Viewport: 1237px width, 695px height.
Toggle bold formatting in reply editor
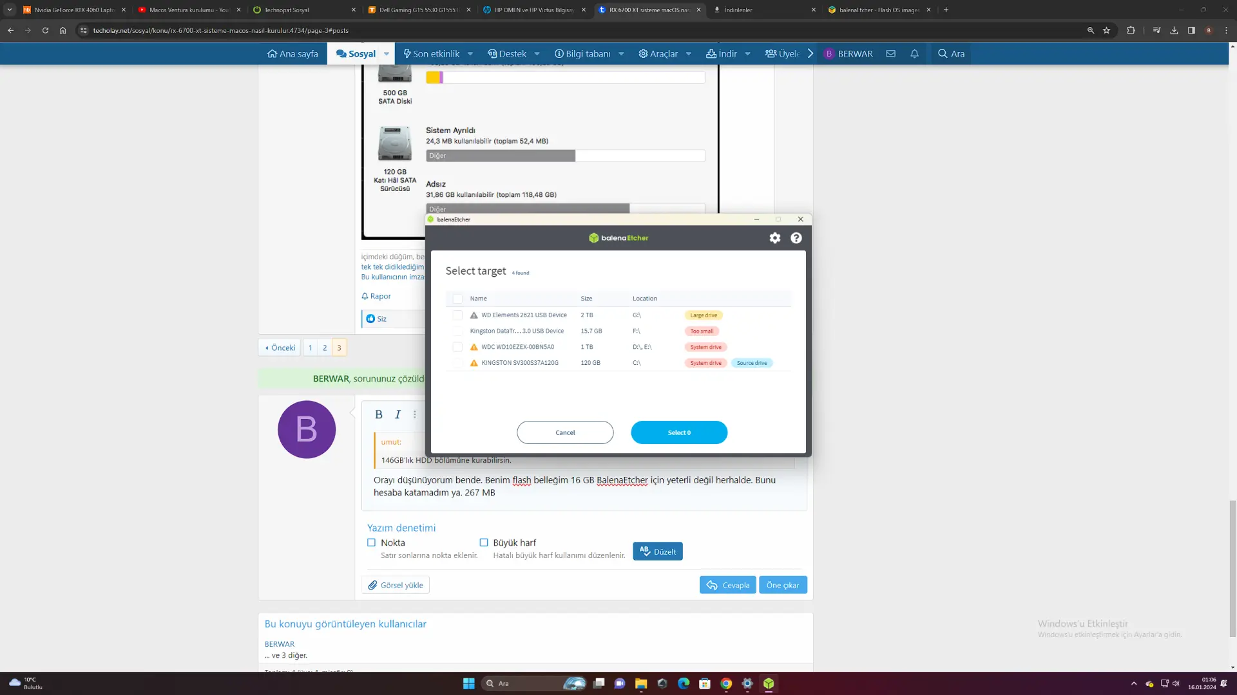click(379, 414)
